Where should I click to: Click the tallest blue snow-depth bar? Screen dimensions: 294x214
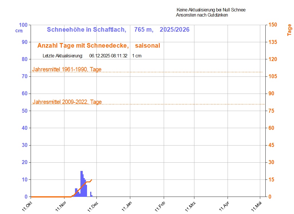tap(82, 183)
